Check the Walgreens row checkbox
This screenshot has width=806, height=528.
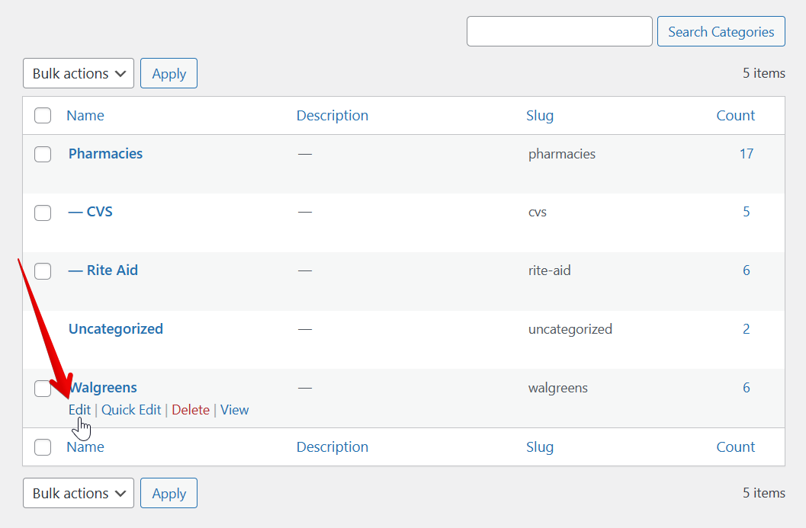point(43,389)
